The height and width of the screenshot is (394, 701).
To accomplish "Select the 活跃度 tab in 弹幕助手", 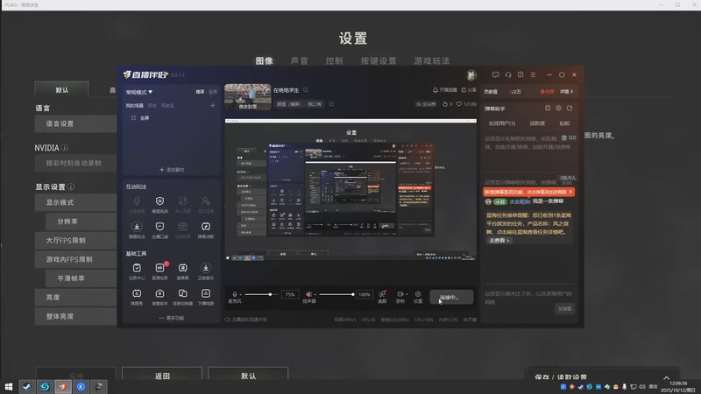I will pos(537,123).
